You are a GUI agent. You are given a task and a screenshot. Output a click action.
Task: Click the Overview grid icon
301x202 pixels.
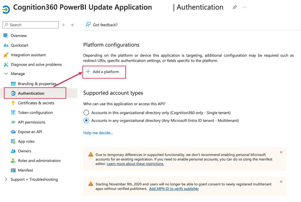(6, 36)
